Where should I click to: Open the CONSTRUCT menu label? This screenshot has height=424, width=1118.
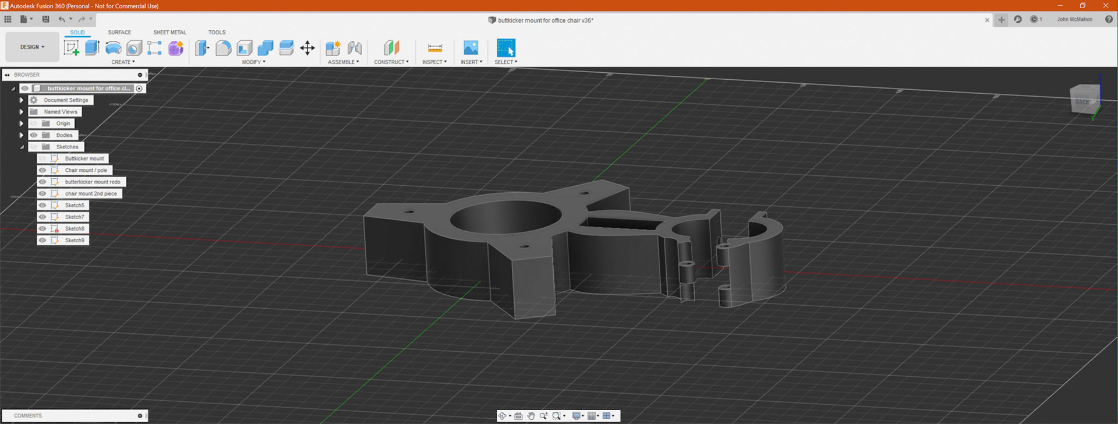pos(391,62)
